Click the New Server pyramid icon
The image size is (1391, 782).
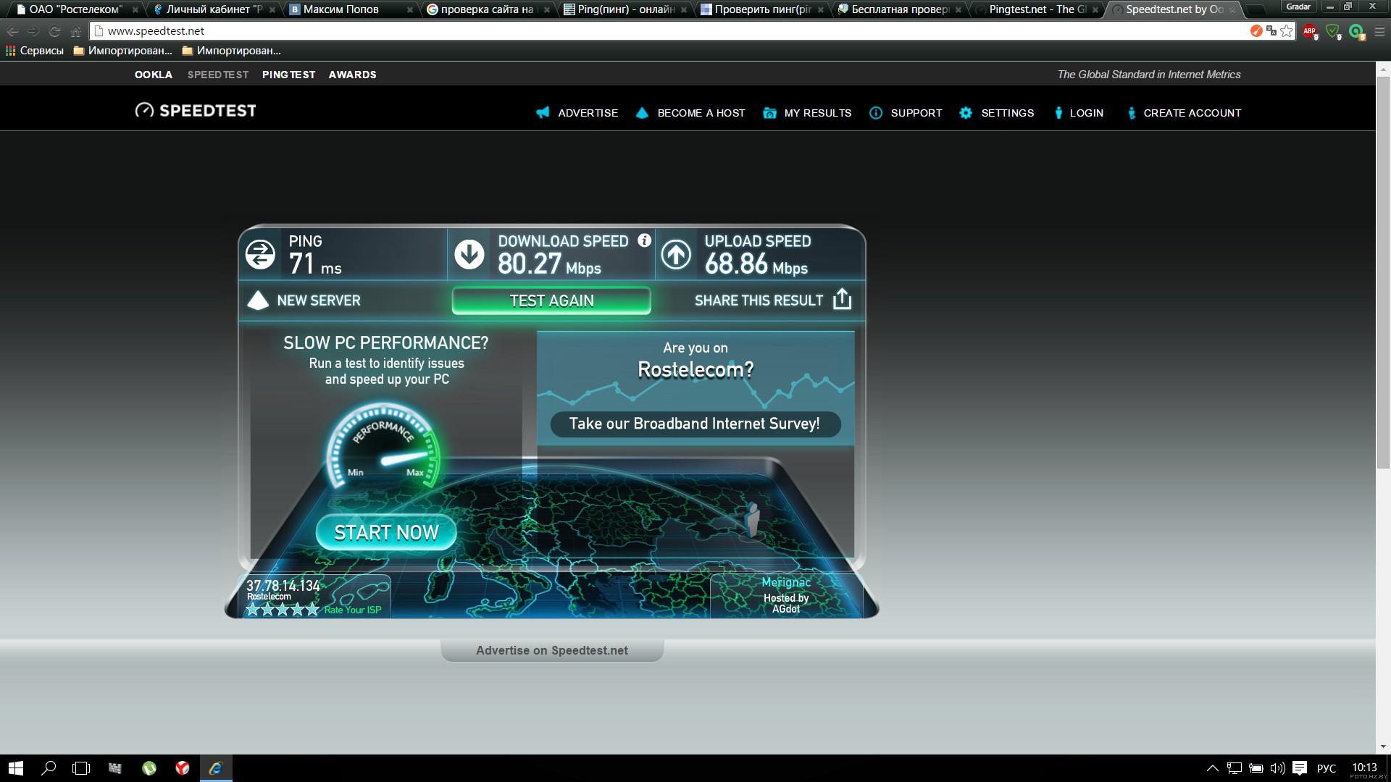click(258, 300)
